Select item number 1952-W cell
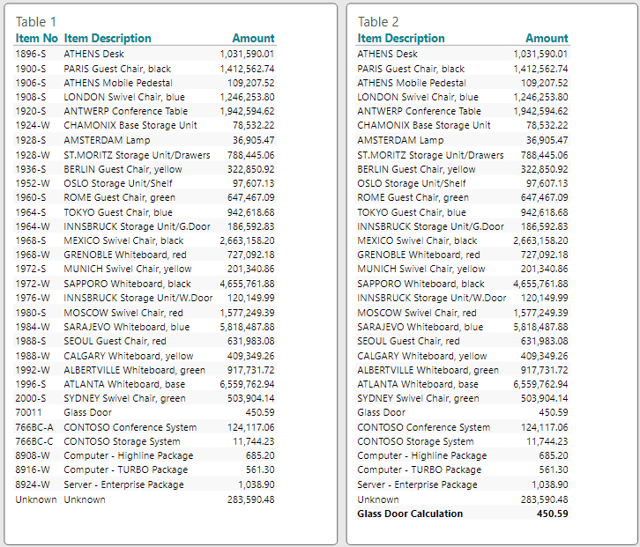Image resolution: width=640 pixels, height=547 pixels. (33, 183)
